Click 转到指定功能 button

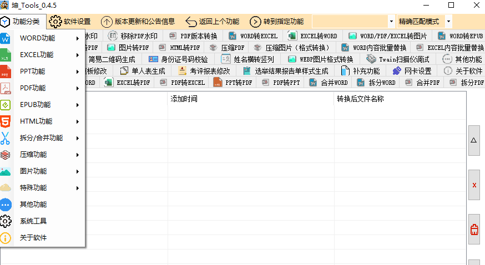click(276, 22)
